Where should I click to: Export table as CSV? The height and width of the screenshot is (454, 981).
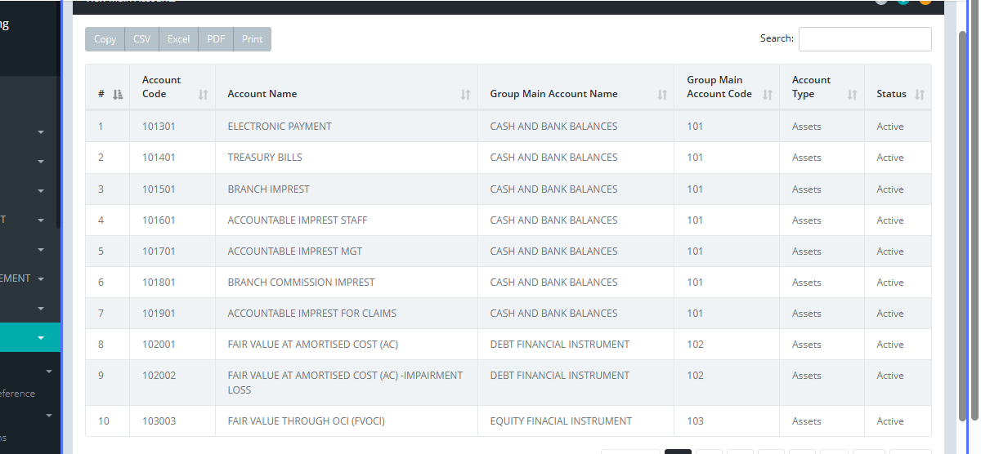click(x=141, y=39)
